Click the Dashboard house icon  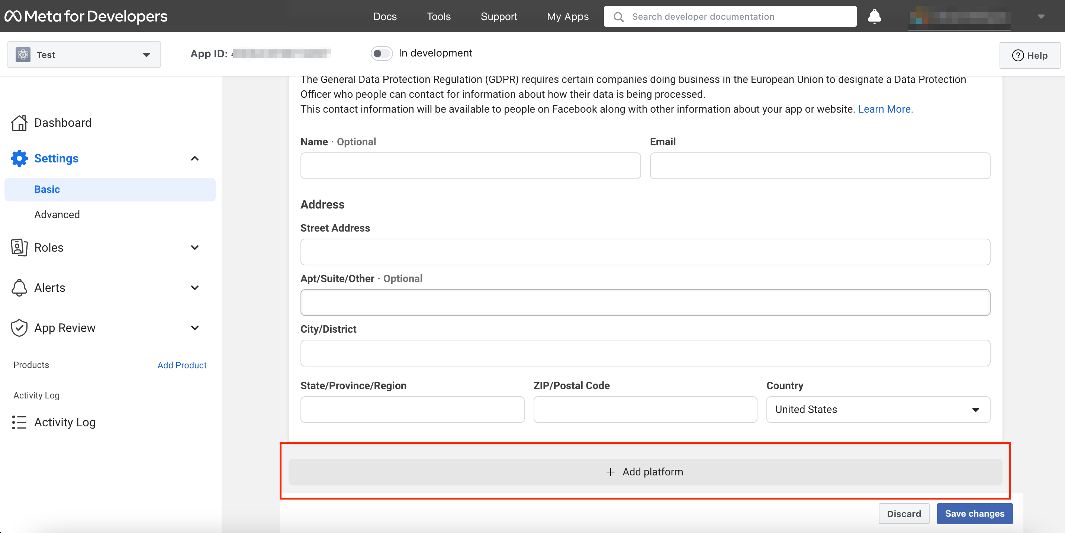click(19, 123)
